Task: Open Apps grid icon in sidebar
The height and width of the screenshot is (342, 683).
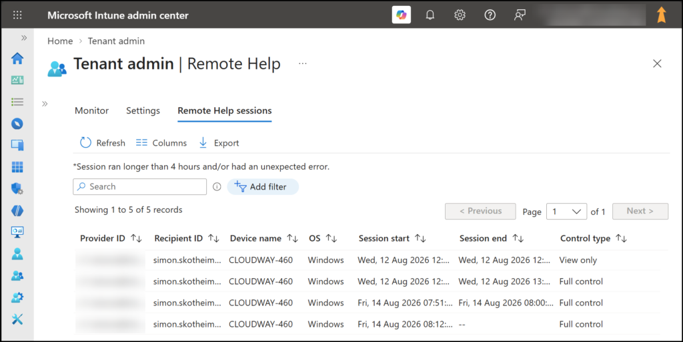Action: click(17, 167)
